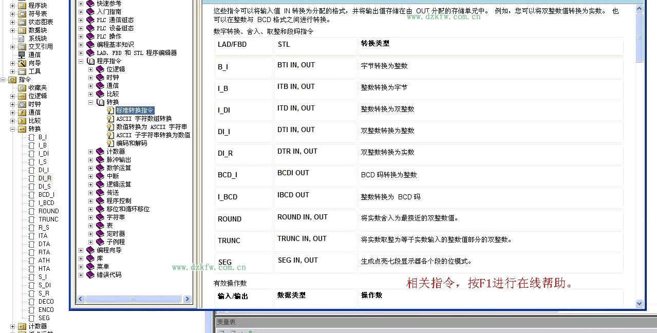
Task: Click the 状态图表 icon in project tree
Action: [x=22, y=22]
